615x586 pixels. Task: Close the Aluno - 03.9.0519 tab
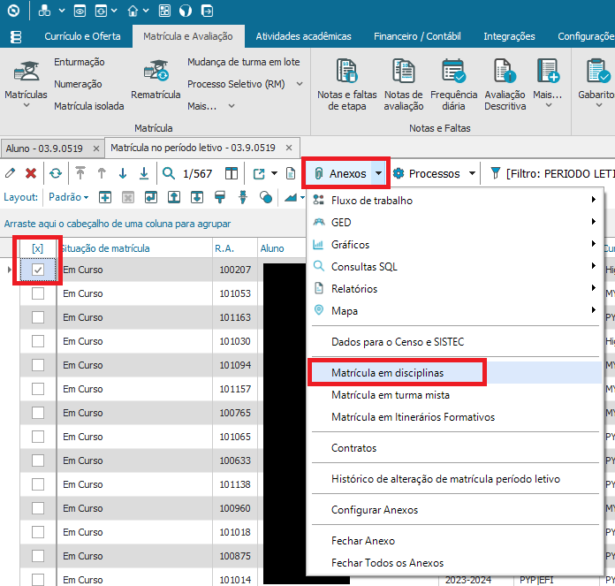[96, 148]
